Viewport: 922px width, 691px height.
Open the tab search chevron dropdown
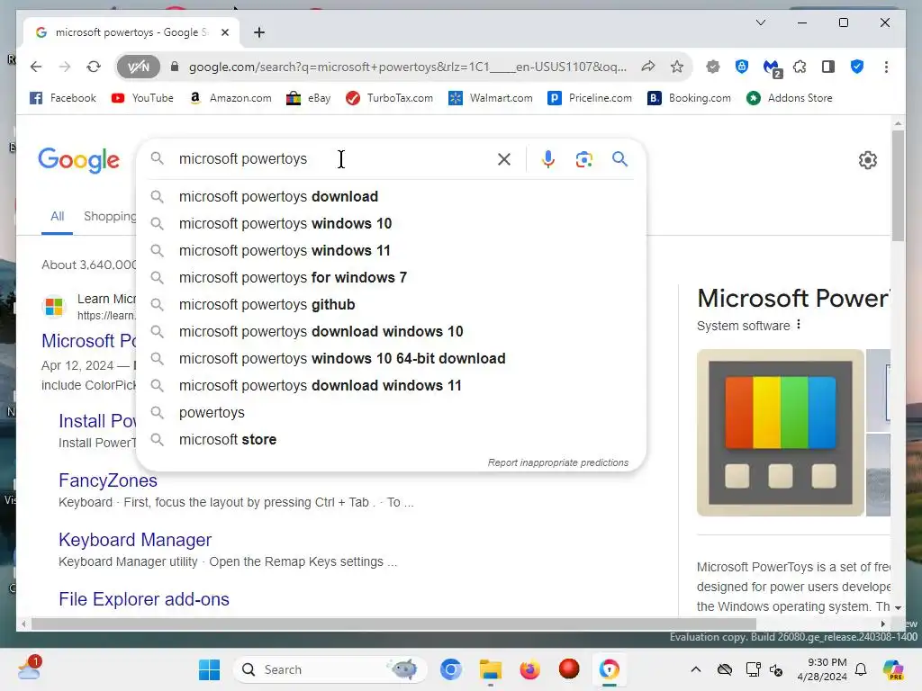click(760, 22)
